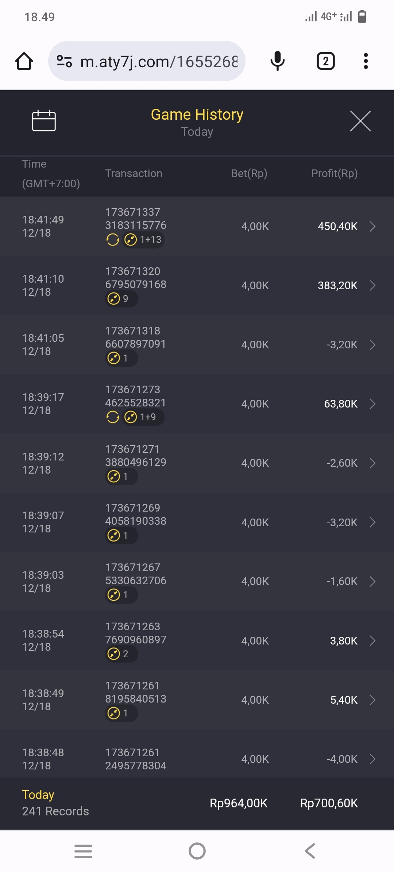Tap the free-spin badge labeled 1+13
Viewport: 394px width, 872px height.
click(x=143, y=240)
